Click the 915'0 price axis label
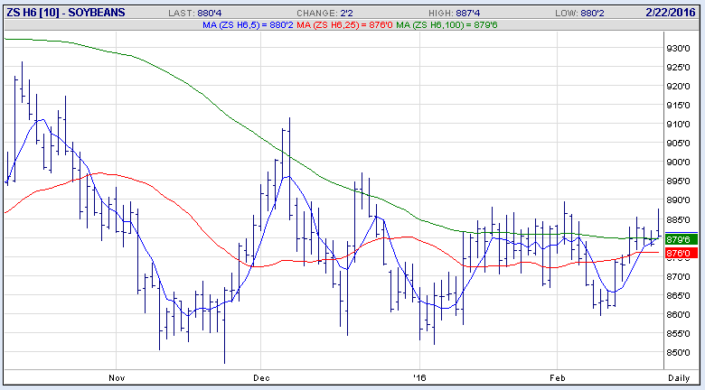This screenshot has width=705, height=390. click(678, 106)
